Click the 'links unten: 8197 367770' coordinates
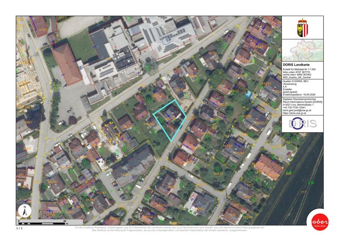The height and width of the screenshot is (241, 341). [296, 72]
